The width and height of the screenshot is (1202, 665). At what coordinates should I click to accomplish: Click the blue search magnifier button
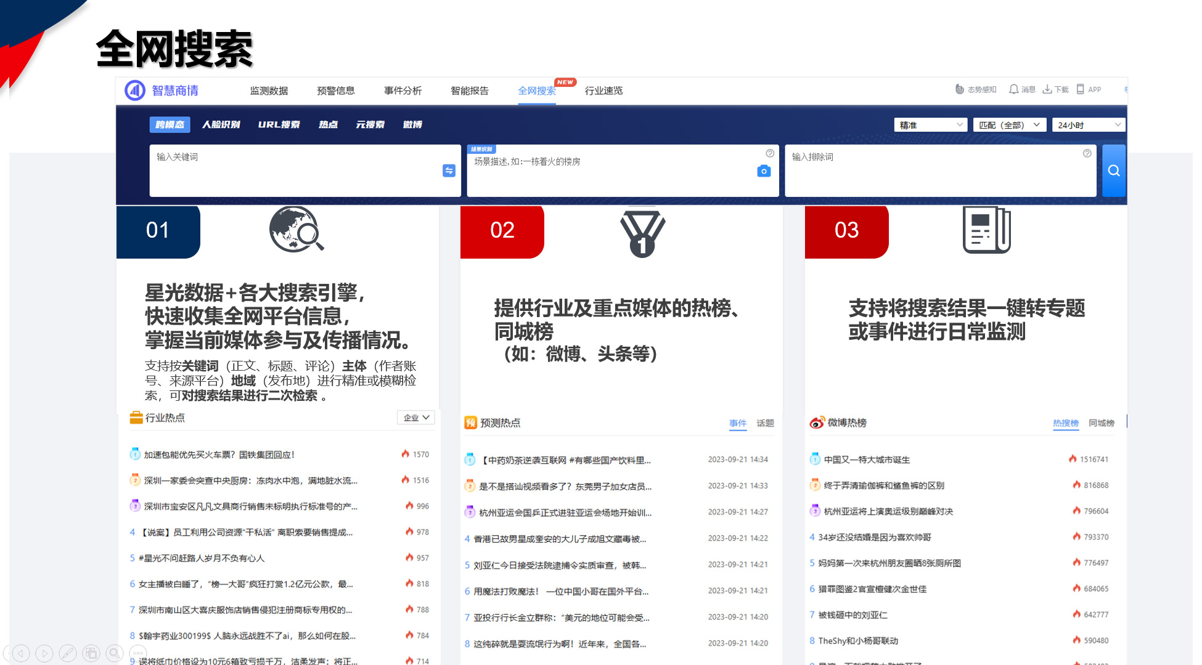(x=1113, y=171)
